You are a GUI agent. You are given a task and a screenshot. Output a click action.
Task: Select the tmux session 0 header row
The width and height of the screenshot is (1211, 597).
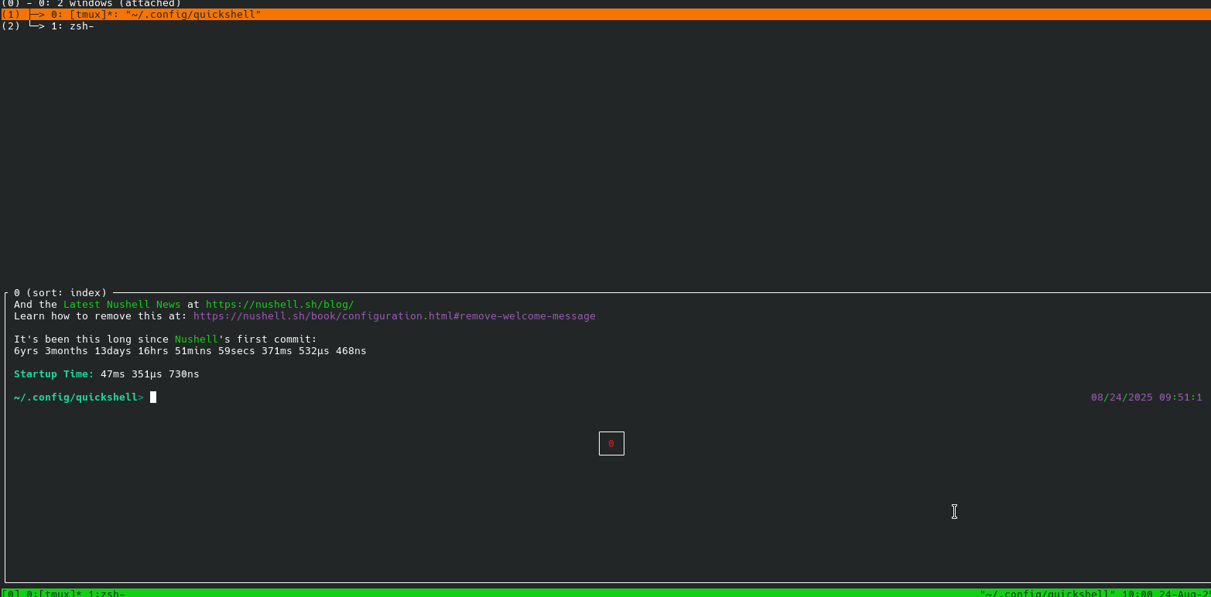pos(605,3)
